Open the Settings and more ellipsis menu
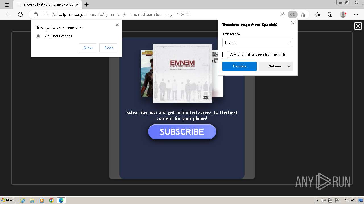 tap(356, 14)
